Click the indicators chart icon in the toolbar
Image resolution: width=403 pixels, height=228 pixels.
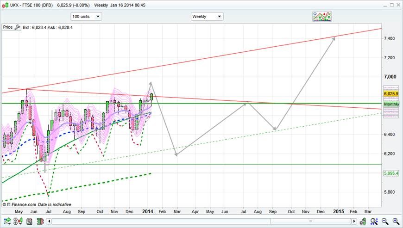pos(322,16)
